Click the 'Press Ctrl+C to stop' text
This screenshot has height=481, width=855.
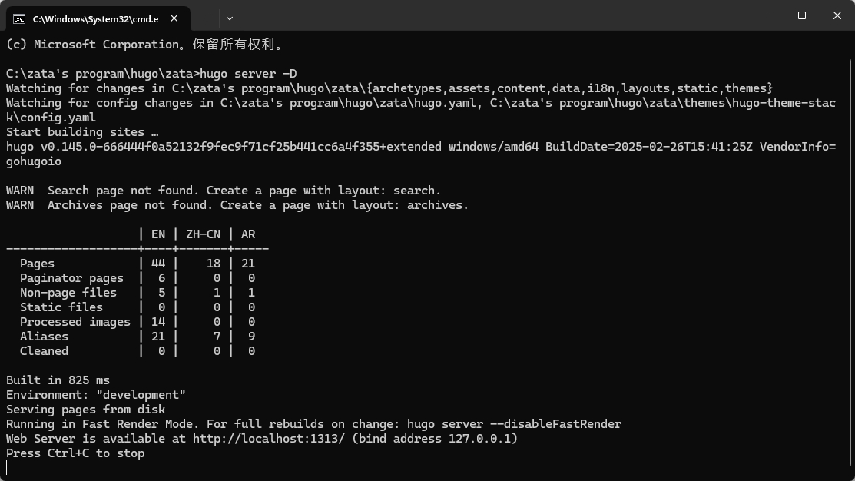tap(75, 453)
